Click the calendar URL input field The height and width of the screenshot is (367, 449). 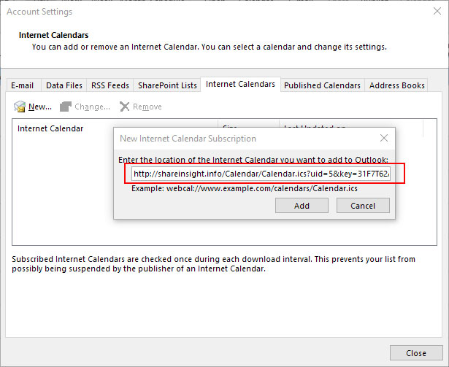click(261, 174)
